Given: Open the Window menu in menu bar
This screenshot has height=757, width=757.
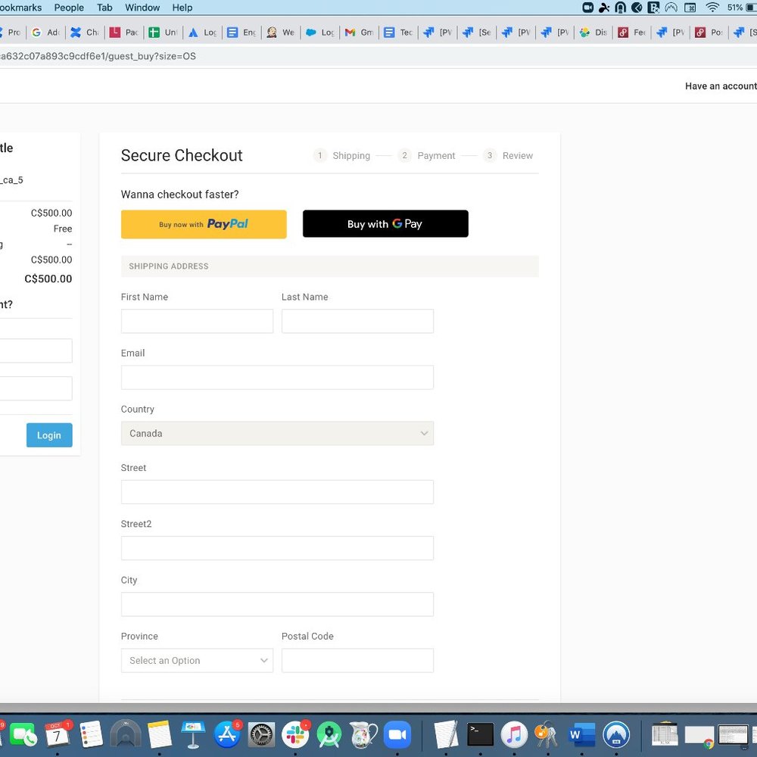Looking at the screenshot, I should point(142,8).
